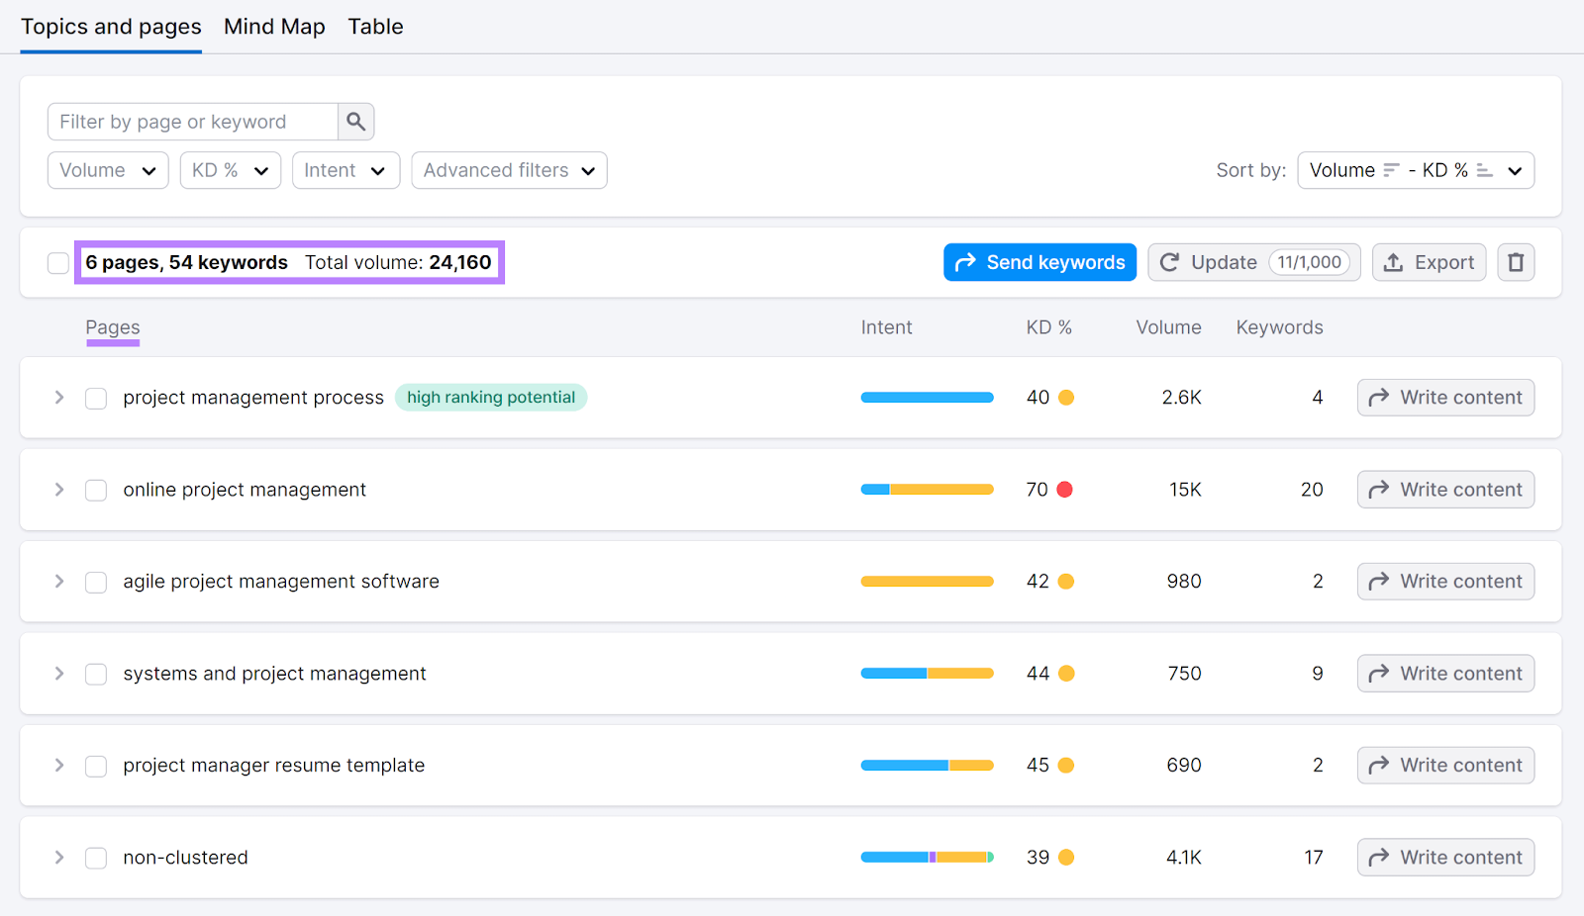
Task: Check the box next to online project management
Action: coord(95,490)
